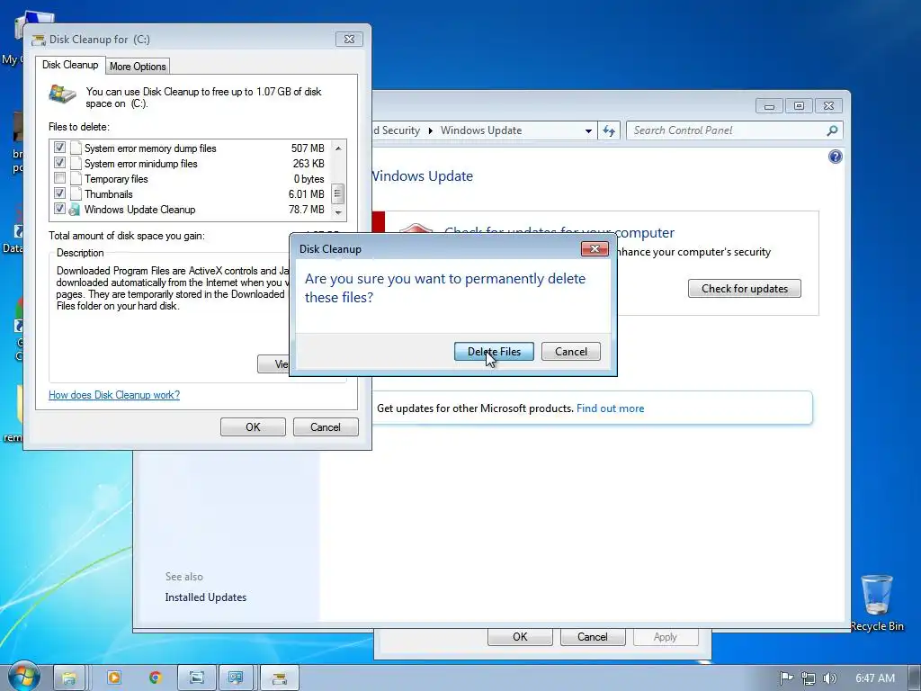Click Cancel in the Disk Cleanup window
Image resolution: width=921 pixels, height=691 pixels.
[326, 427]
